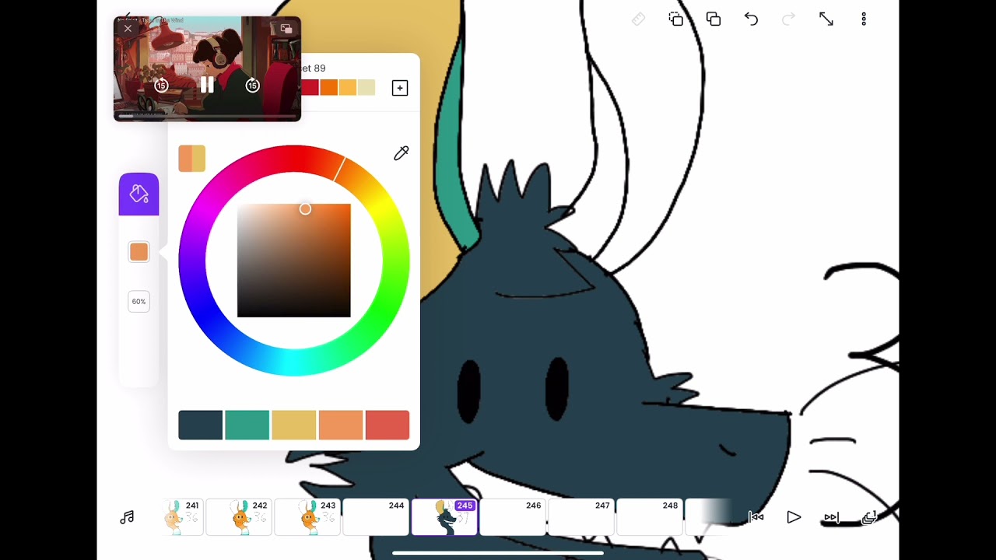
Task: Select the paint bucket fill tool
Action: [139, 194]
